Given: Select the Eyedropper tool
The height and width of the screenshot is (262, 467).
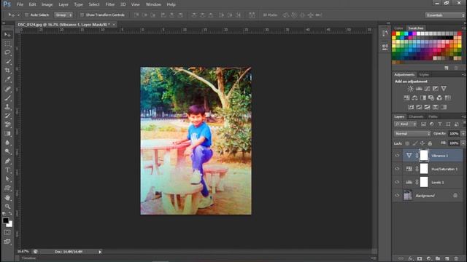Looking at the screenshot, I should (x=7, y=79).
